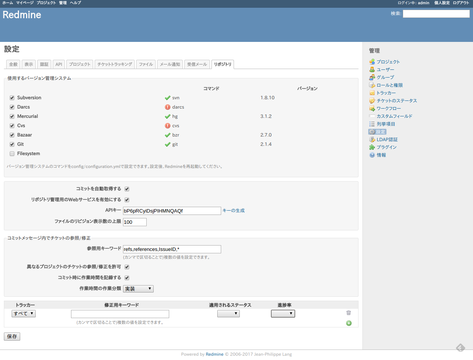
Task: Click the 参照用キーワード input field
Action: tap(172, 249)
